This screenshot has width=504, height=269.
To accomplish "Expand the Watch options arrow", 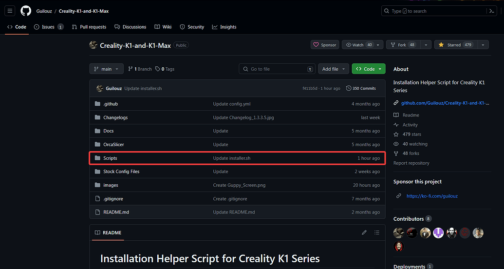I will point(378,45).
